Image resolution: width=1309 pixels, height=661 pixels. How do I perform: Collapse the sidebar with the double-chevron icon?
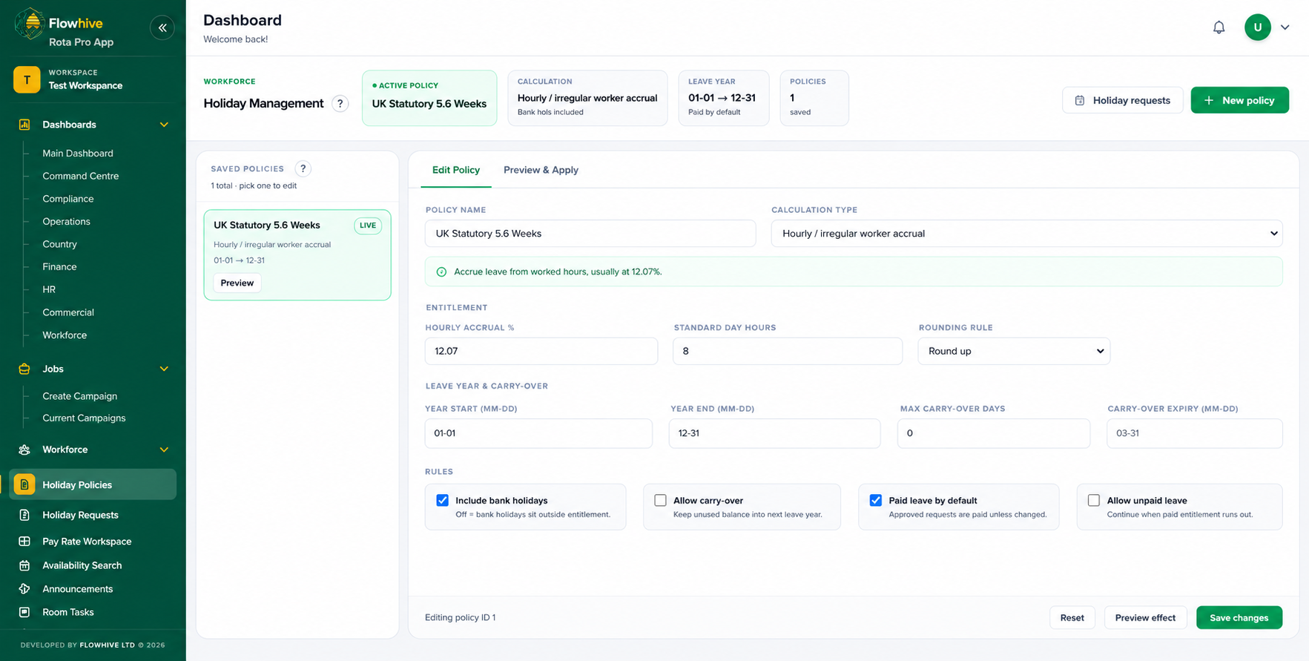click(x=162, y=27)
